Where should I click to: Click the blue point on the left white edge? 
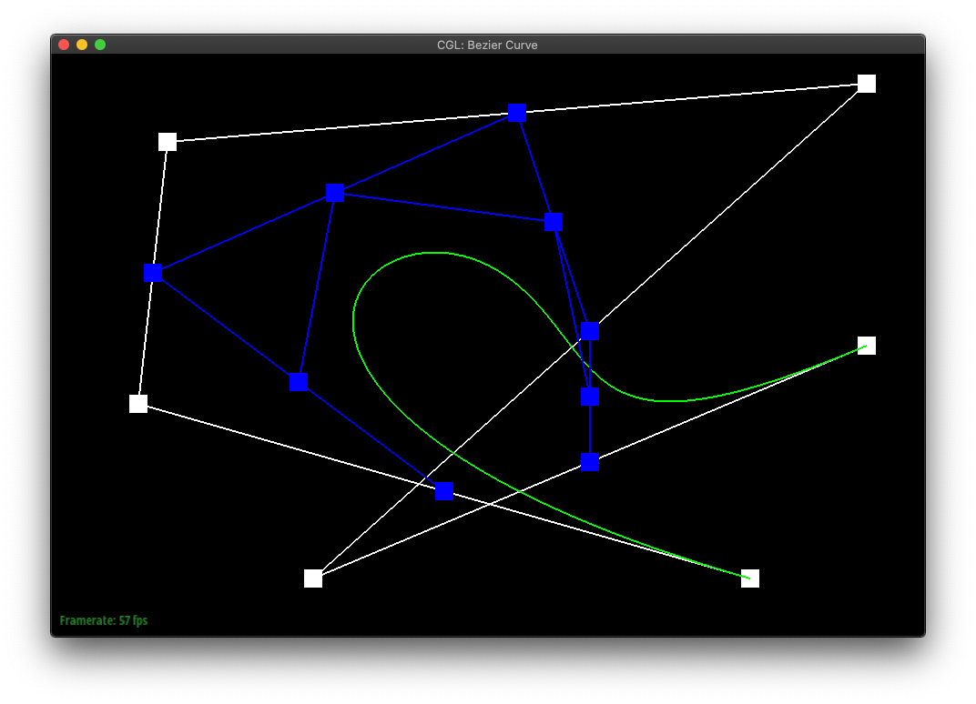tap(153, 272)
